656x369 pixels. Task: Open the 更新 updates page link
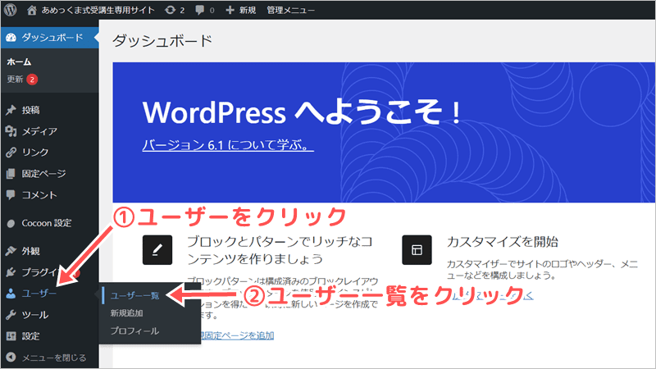[x=16, y=80]
